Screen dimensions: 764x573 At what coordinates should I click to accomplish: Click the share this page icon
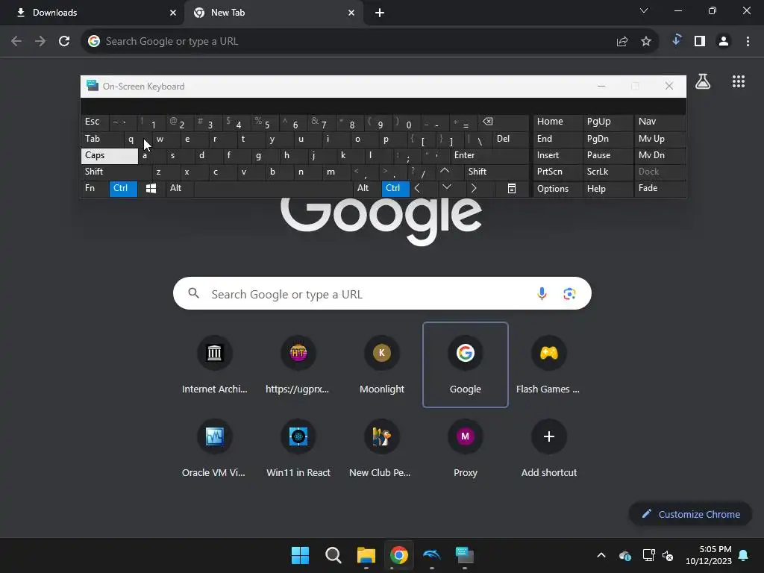click(622, 42)
